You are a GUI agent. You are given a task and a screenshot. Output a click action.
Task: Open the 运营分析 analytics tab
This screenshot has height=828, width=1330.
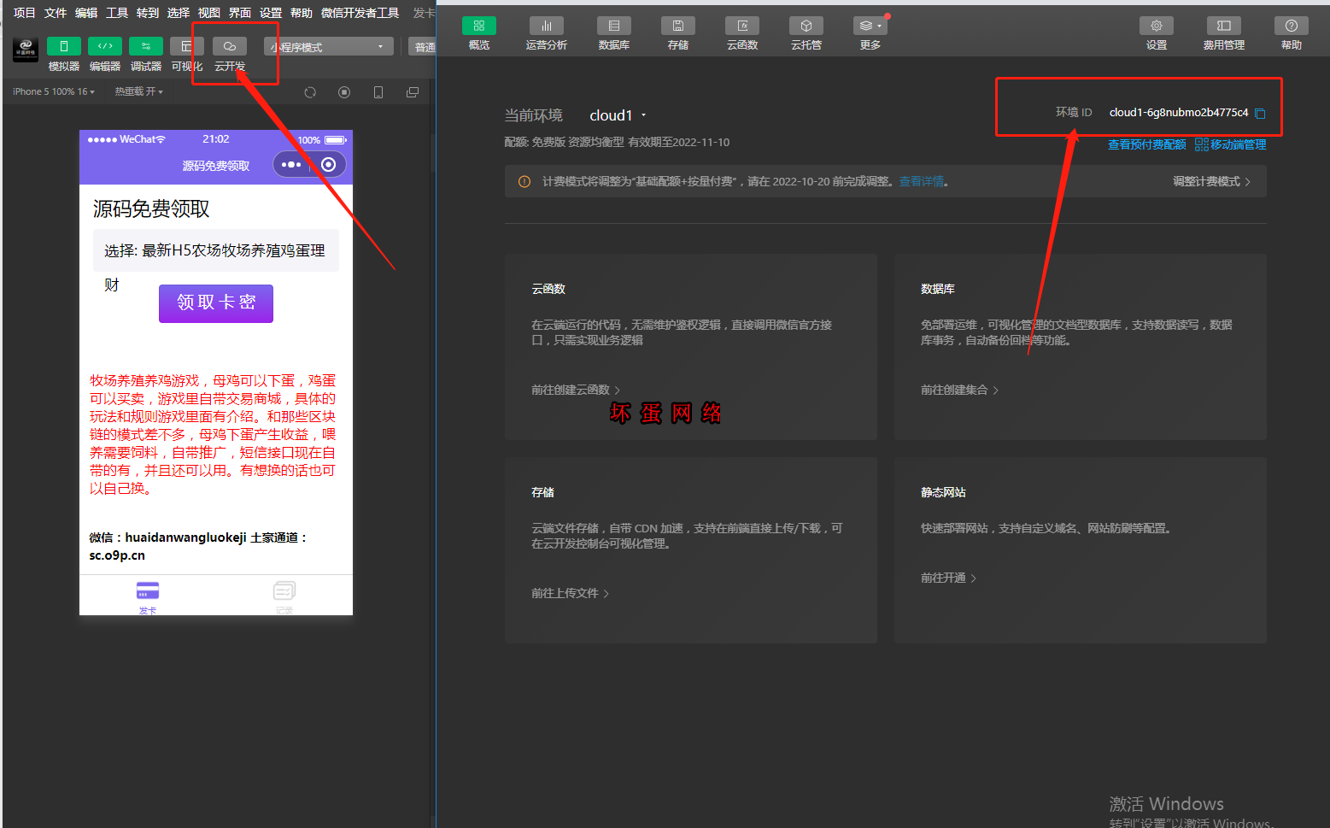(x=547, y=34)
